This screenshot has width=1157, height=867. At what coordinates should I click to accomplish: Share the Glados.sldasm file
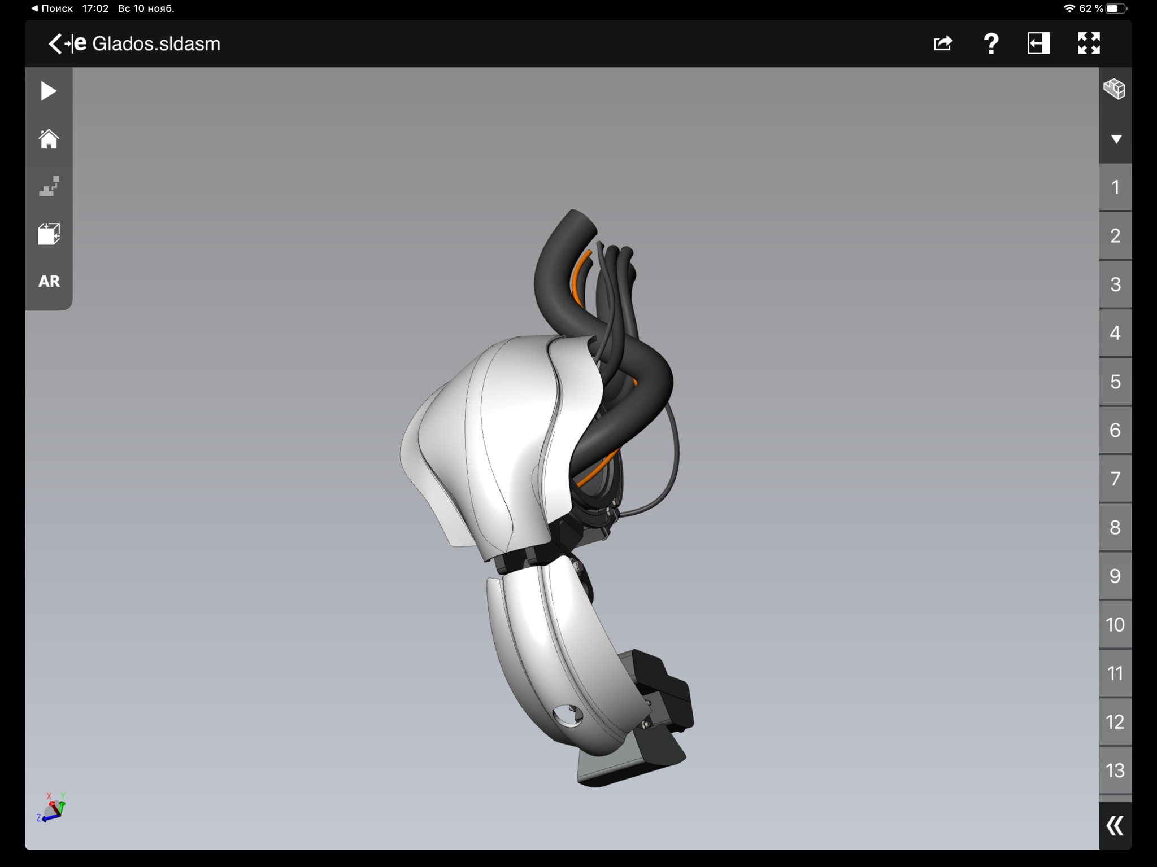coord(942,43)
